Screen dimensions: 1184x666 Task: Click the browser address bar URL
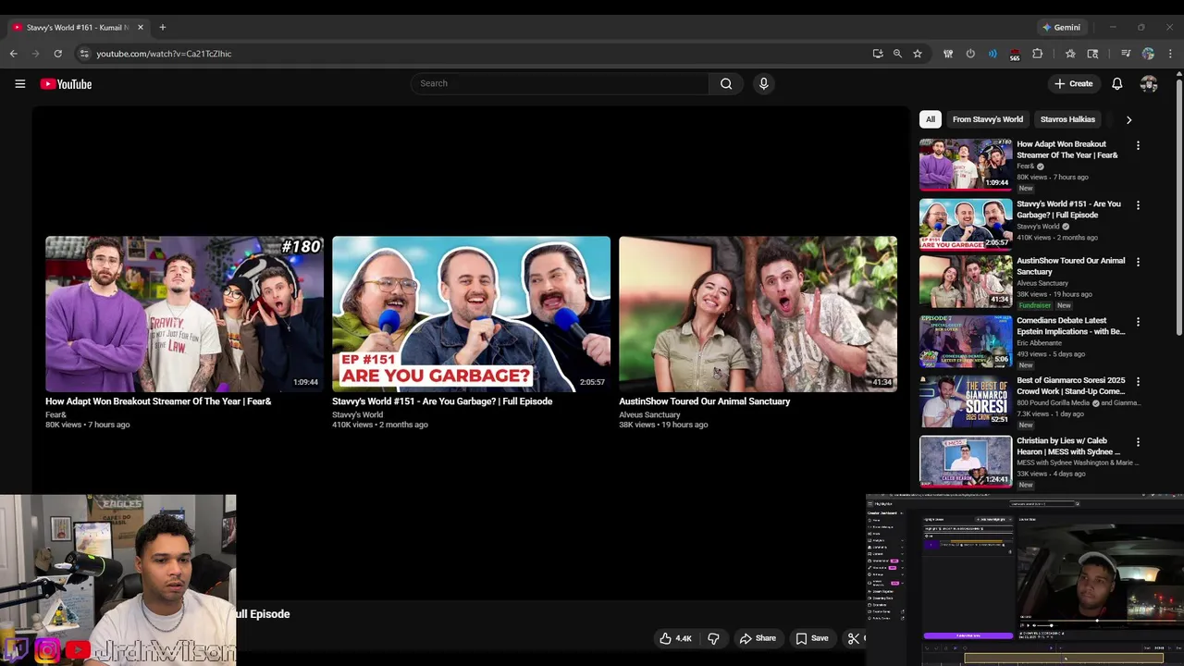pyautogui.click(x=164, y=54)
